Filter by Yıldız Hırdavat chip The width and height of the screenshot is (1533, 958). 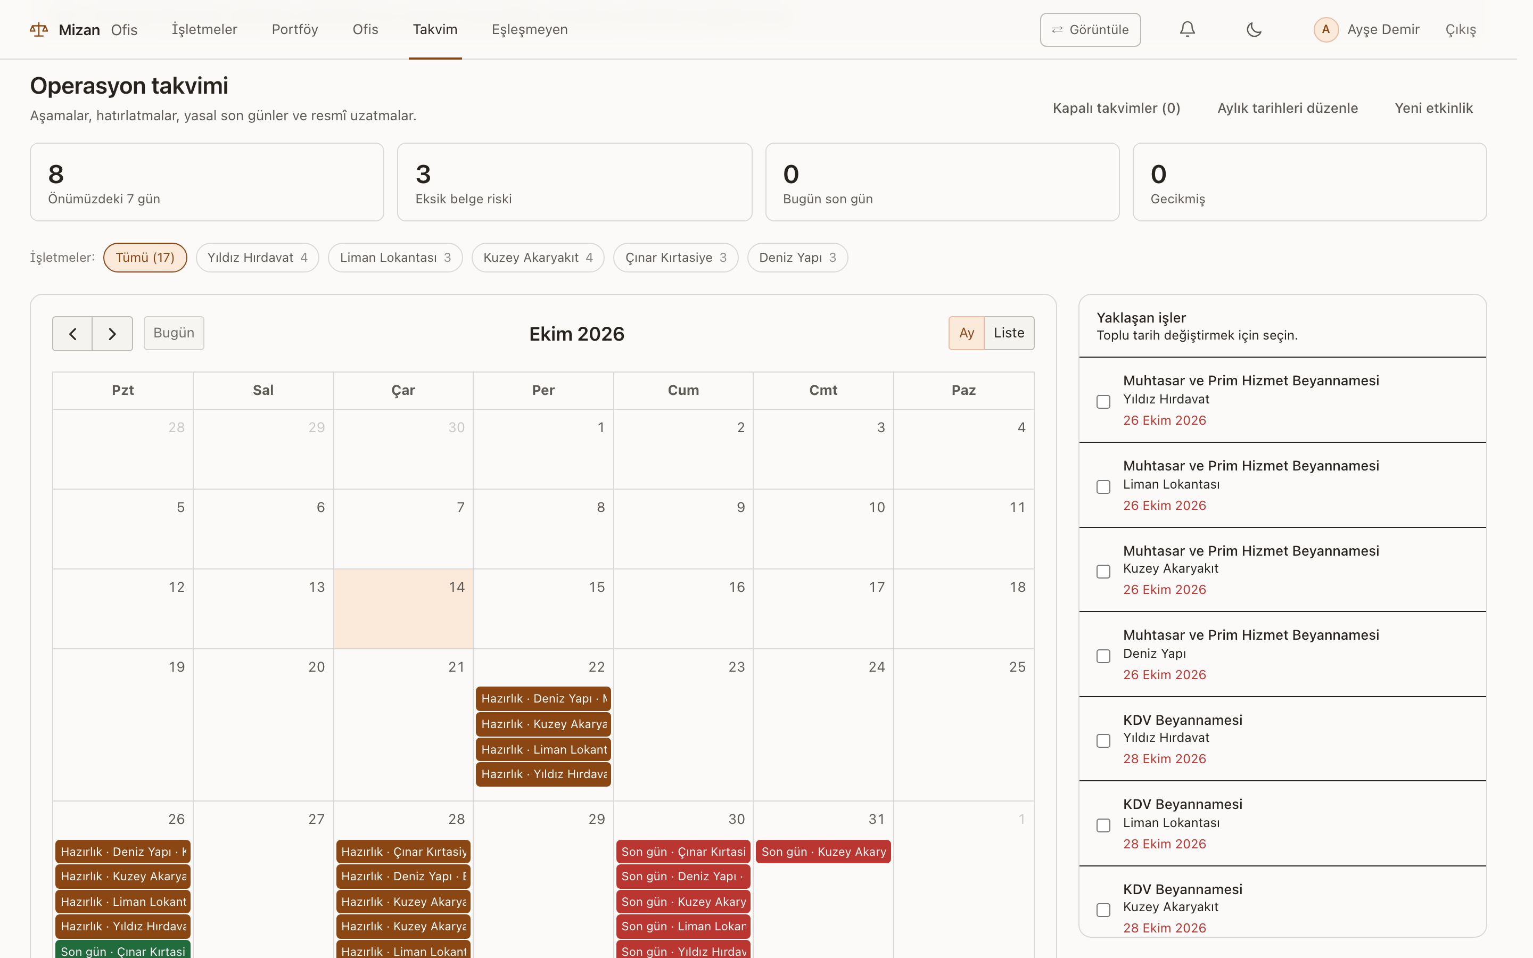pos(257,258)
